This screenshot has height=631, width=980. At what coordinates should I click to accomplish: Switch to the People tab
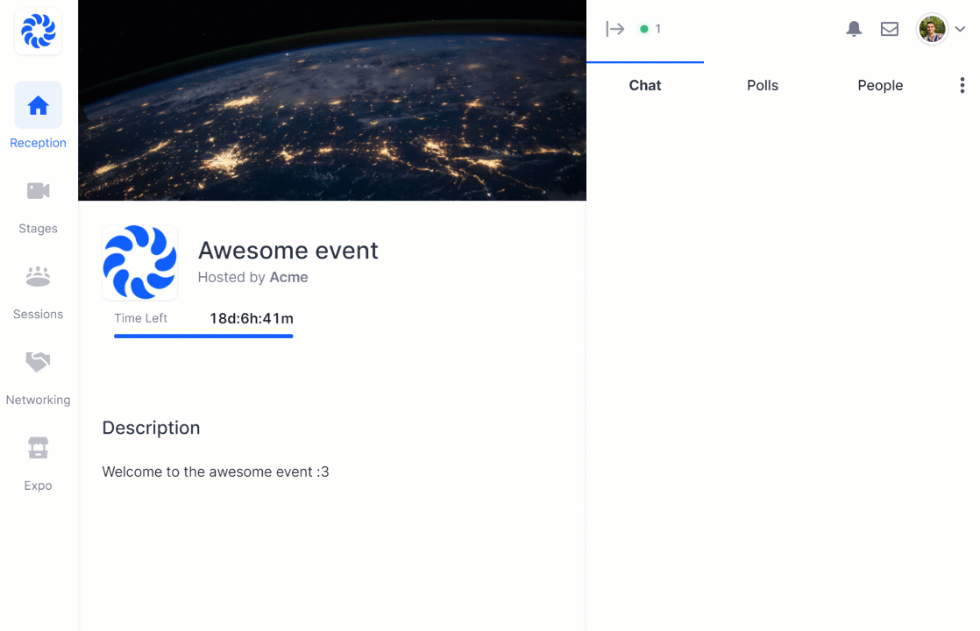[x=880, y=86]
